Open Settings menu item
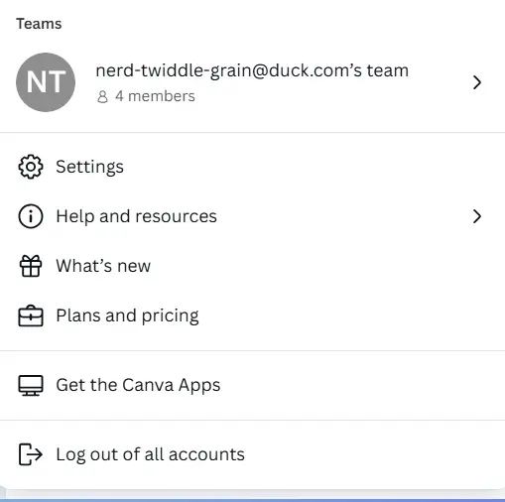 pyautogui.click(x=252, y=167)
